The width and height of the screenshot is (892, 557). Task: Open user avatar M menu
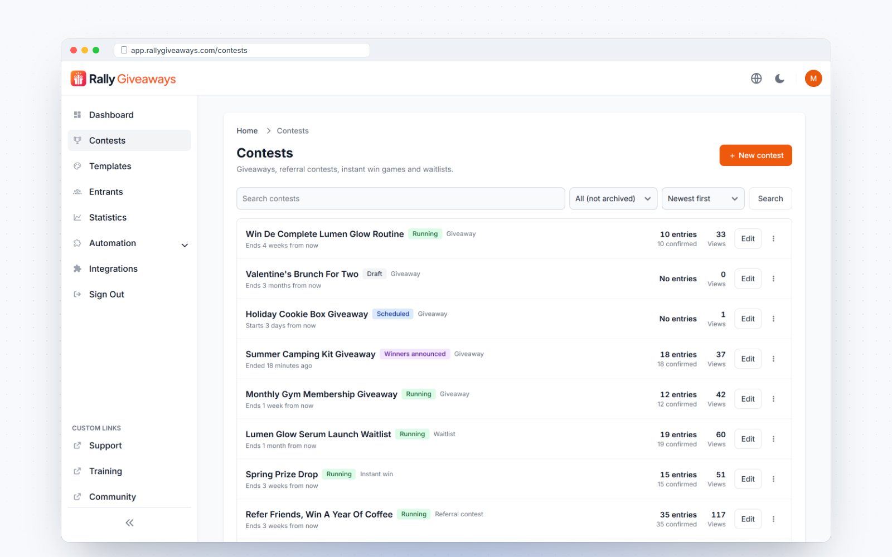813,79
